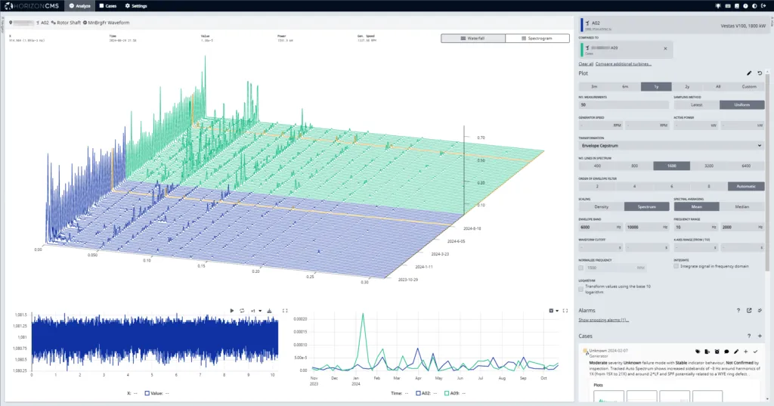Click the log out icon in top bar
774x406 pixels.
click(x=765, y=5)
